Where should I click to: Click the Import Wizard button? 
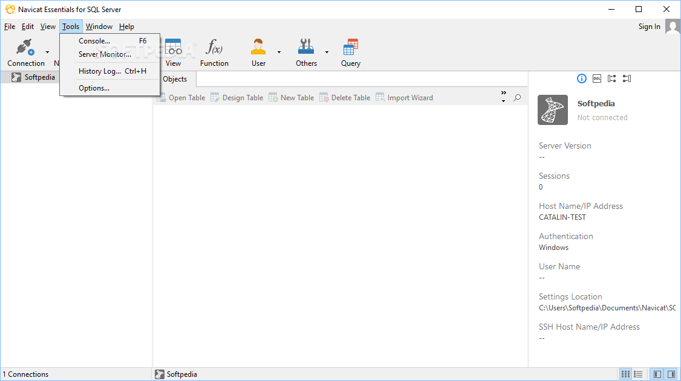(x=405, y=98)
